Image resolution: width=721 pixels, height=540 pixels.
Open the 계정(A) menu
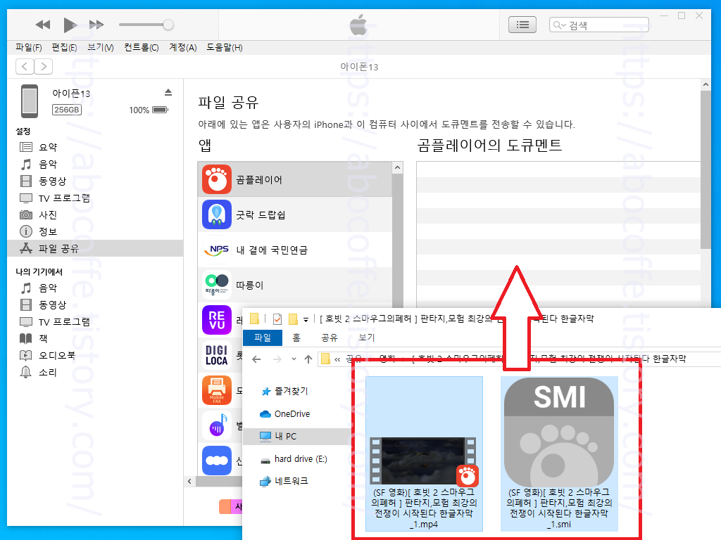tap(182, 48)
